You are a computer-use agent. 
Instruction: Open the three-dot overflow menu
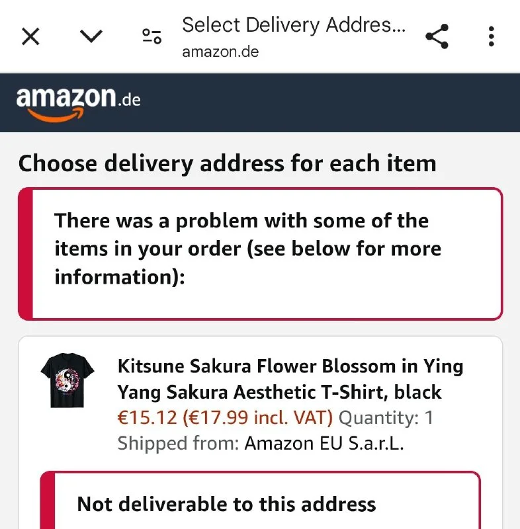(491, 36)
